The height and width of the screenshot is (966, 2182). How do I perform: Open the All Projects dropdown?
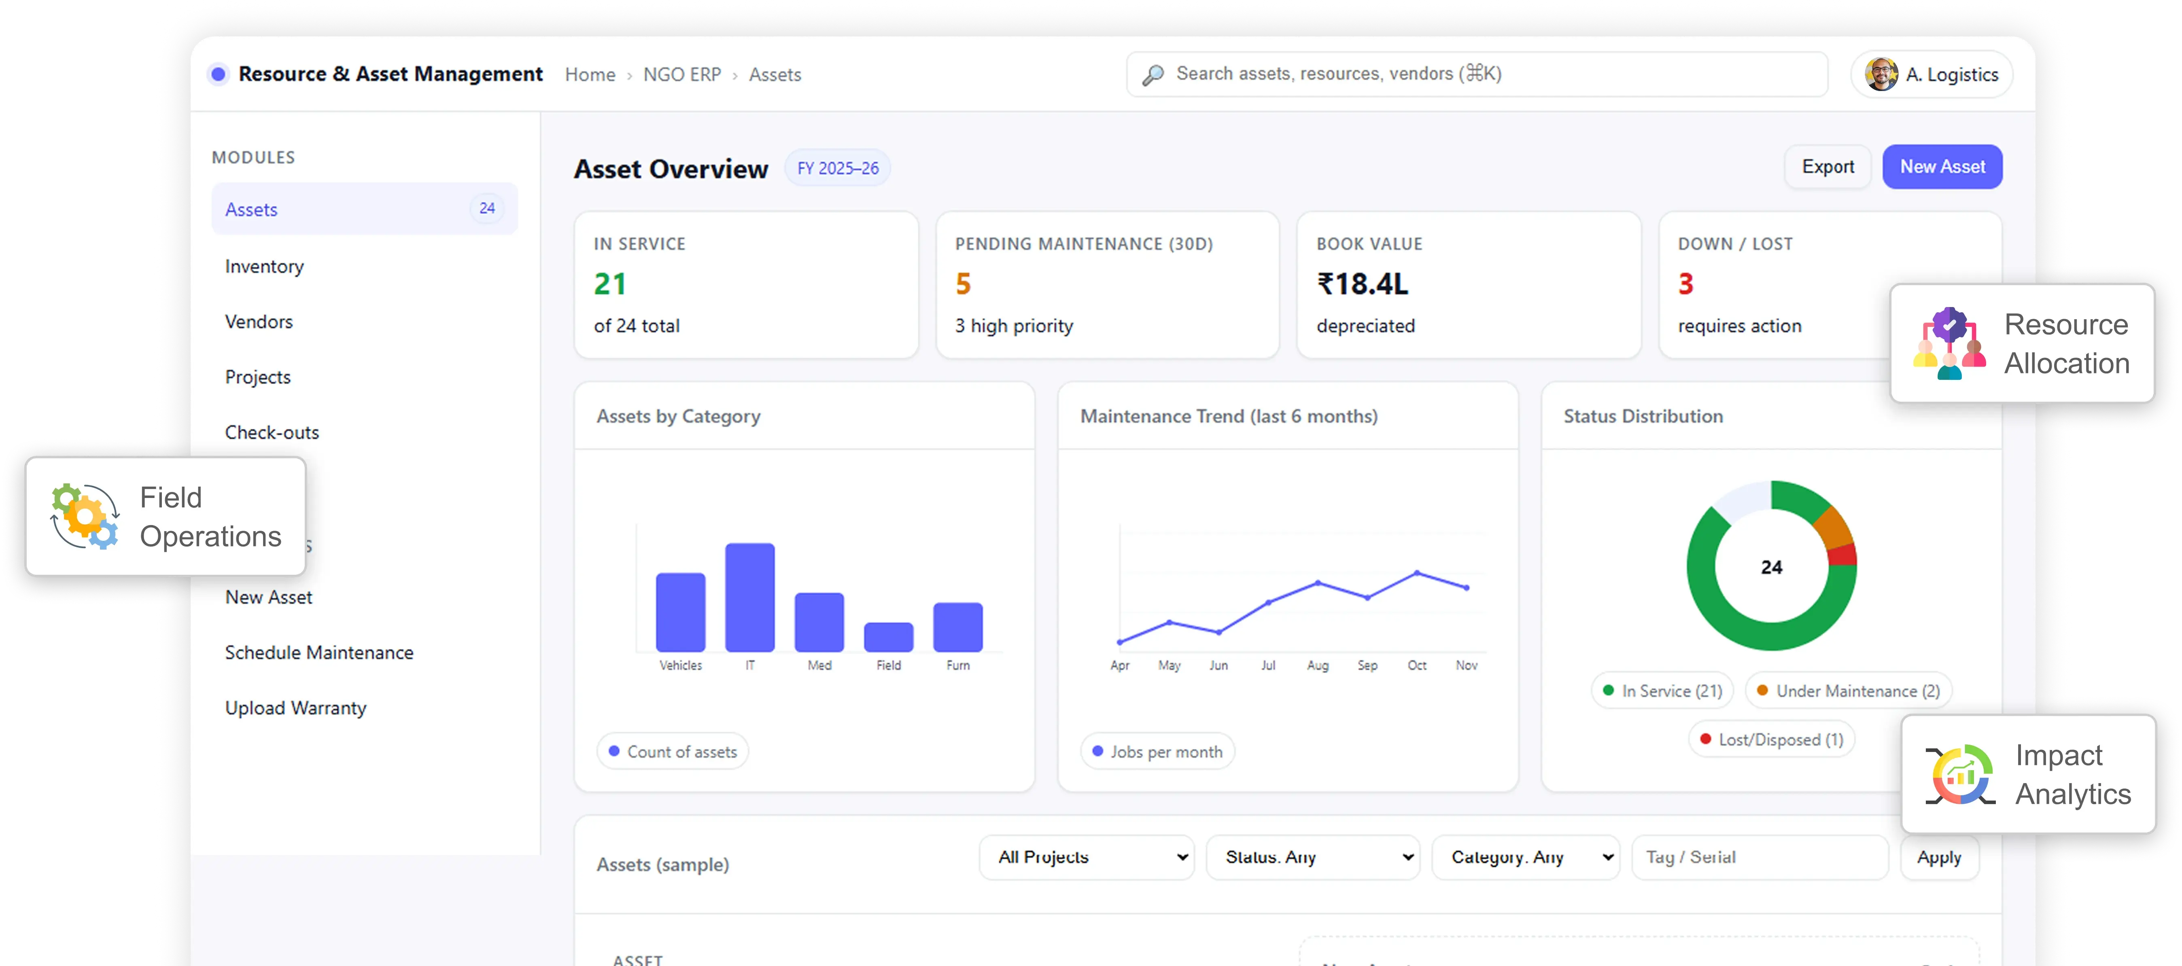pos(1087,857)
